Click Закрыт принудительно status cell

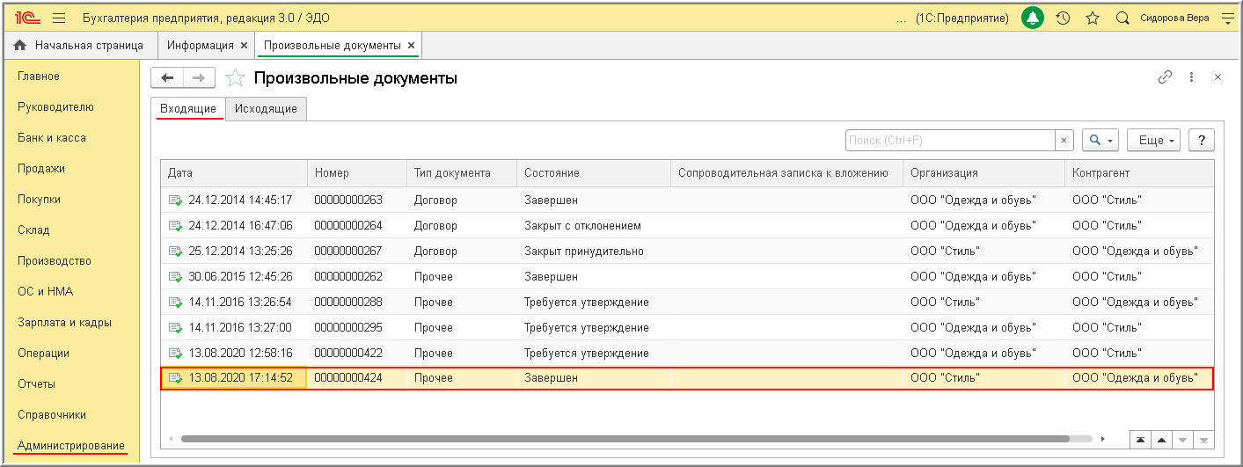pyautogui.click(x=594, y=252)
